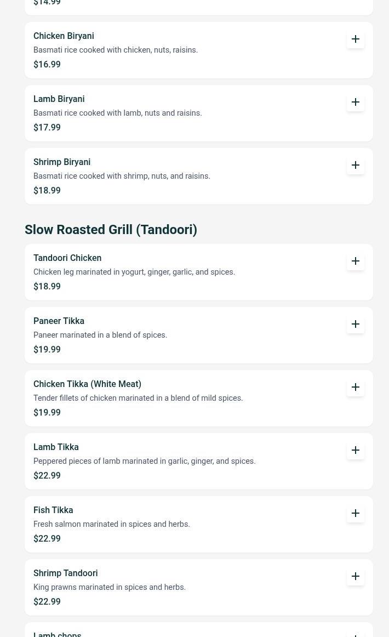Open the Lamb Tikka dish title
Viewport: 389px width, 637px height.
click(x=56, y=447)
